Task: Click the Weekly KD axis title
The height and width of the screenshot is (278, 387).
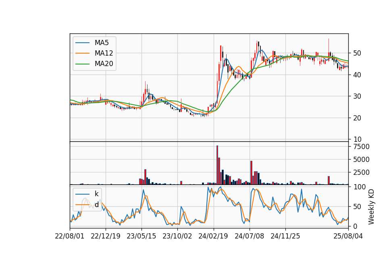Action: click(x=371, y=207)
